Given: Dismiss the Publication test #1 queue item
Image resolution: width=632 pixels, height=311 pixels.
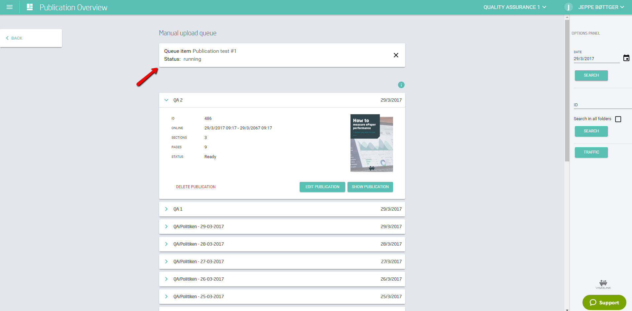Looking at the screenshot, I should (x=396, y=55).
